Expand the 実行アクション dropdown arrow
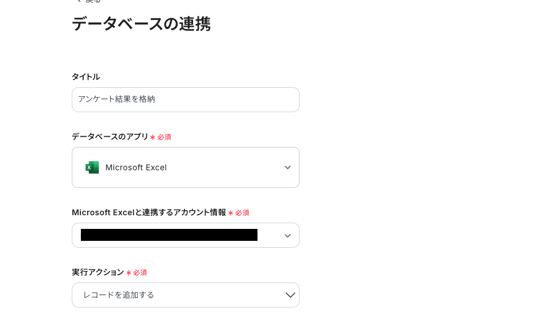The width and height of the screenshot is (548, 328). click(x=291, y=295)
